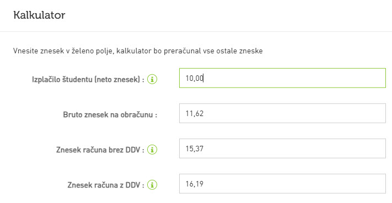
Task: Show info tooltip for Znesek računa brez DDV
Action: [x=152, y=150]
